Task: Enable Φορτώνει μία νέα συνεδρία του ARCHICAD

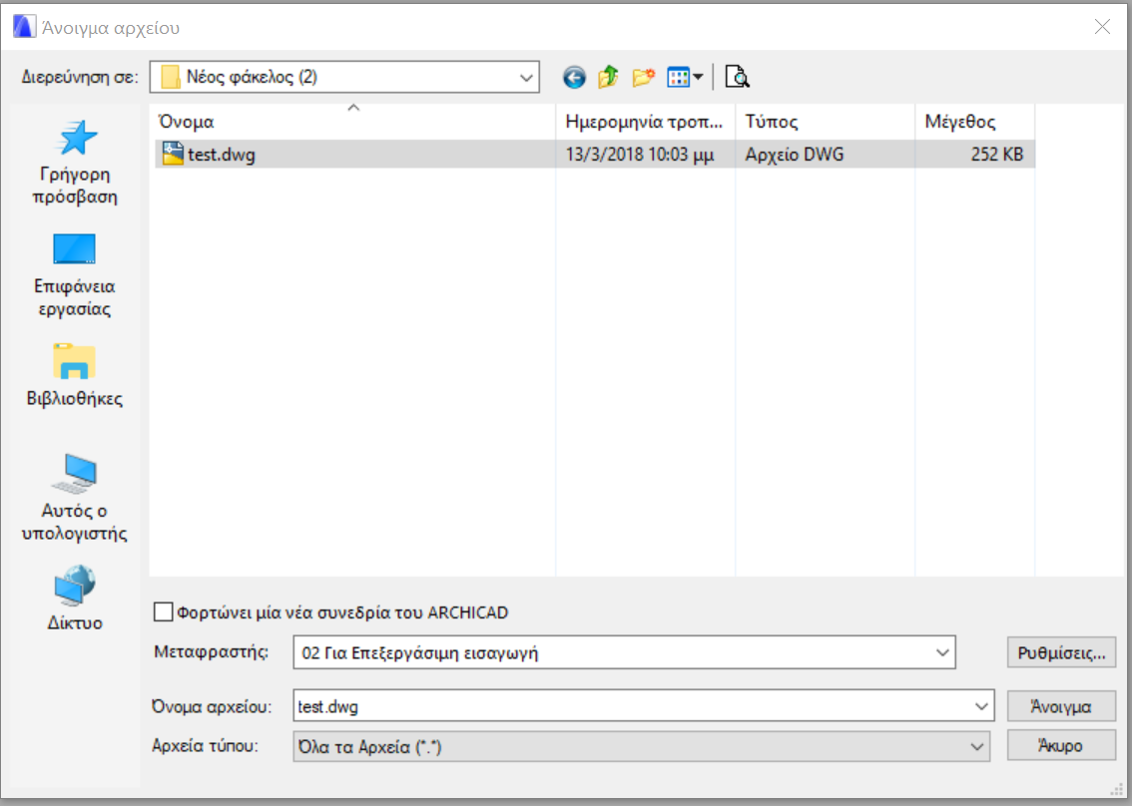Action: click(163, 612)
